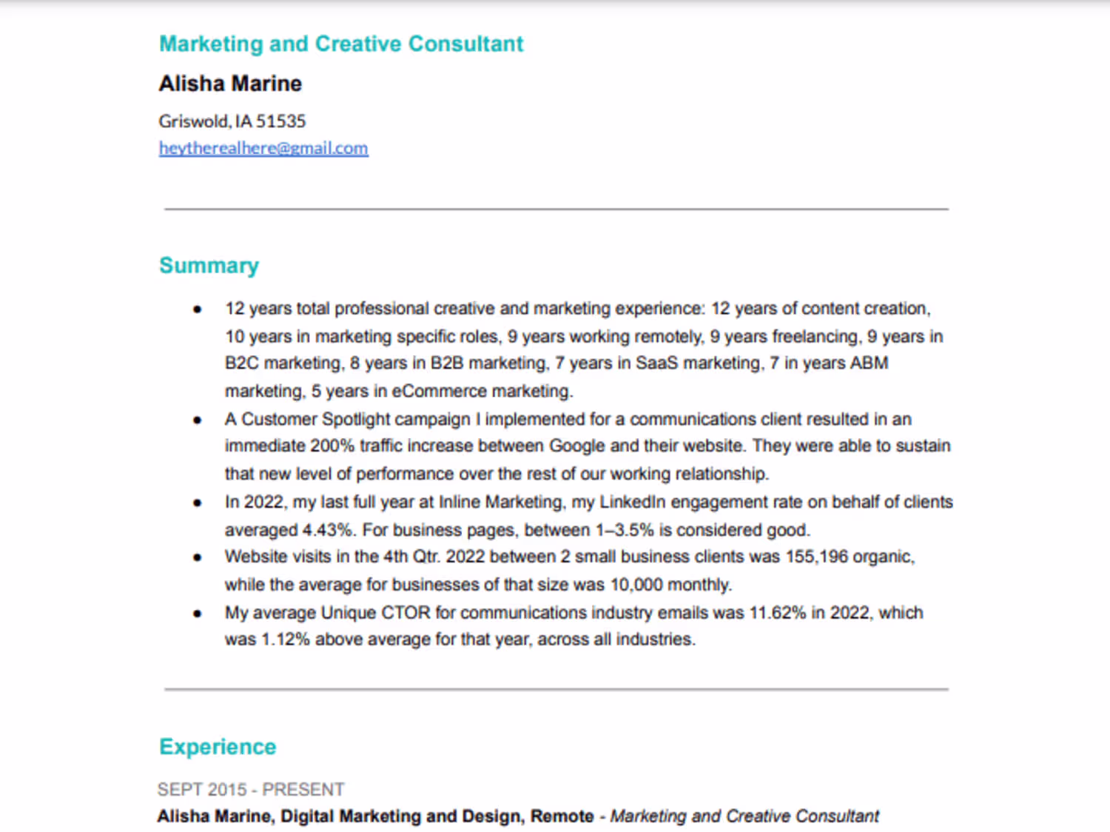
Task: Click the horizontal divider above the Summary heading
Action: click(556, 209)
